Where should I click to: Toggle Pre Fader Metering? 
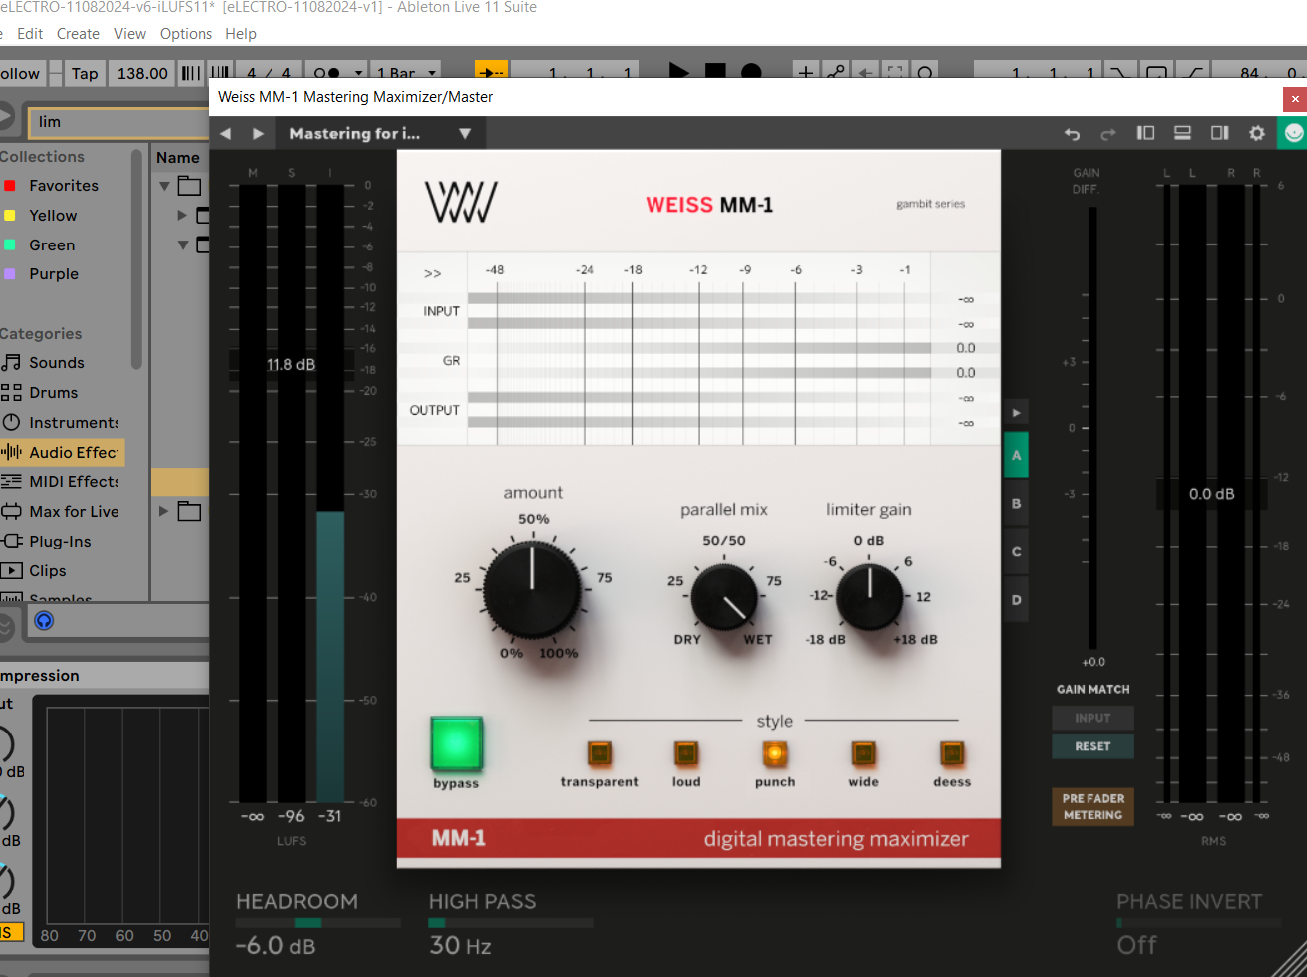tap(1092, 807)
